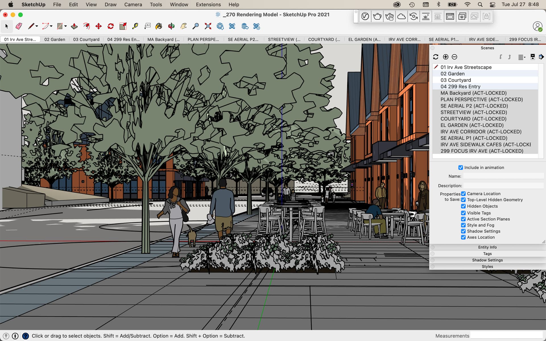
Task: Select the 02 Garden scene in list
Action: (452, 74)
